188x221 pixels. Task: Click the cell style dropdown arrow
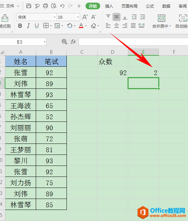coord(62,26)
